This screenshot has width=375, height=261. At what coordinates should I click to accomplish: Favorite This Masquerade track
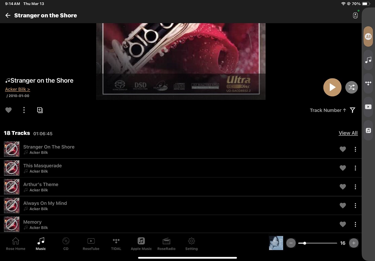pyautogui.click(x=343, y=168)
